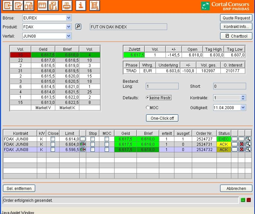Open the Gültigkeit date dropdown
255x214 pixels.
[243, 107]
